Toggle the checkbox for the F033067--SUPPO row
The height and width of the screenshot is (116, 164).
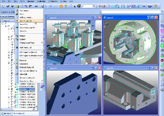[x=12, y=89]
